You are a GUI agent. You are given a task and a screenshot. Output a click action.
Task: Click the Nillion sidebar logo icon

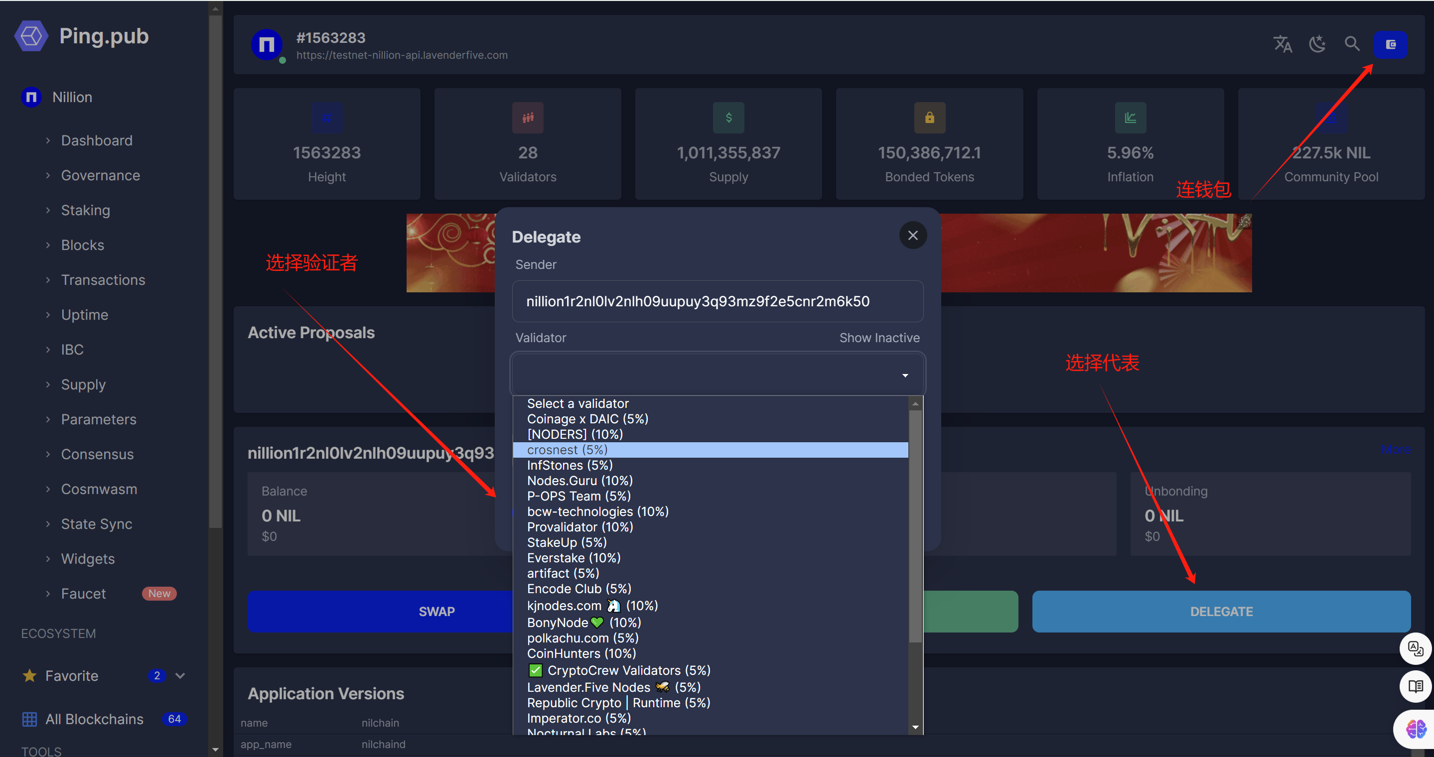(31, 97)
